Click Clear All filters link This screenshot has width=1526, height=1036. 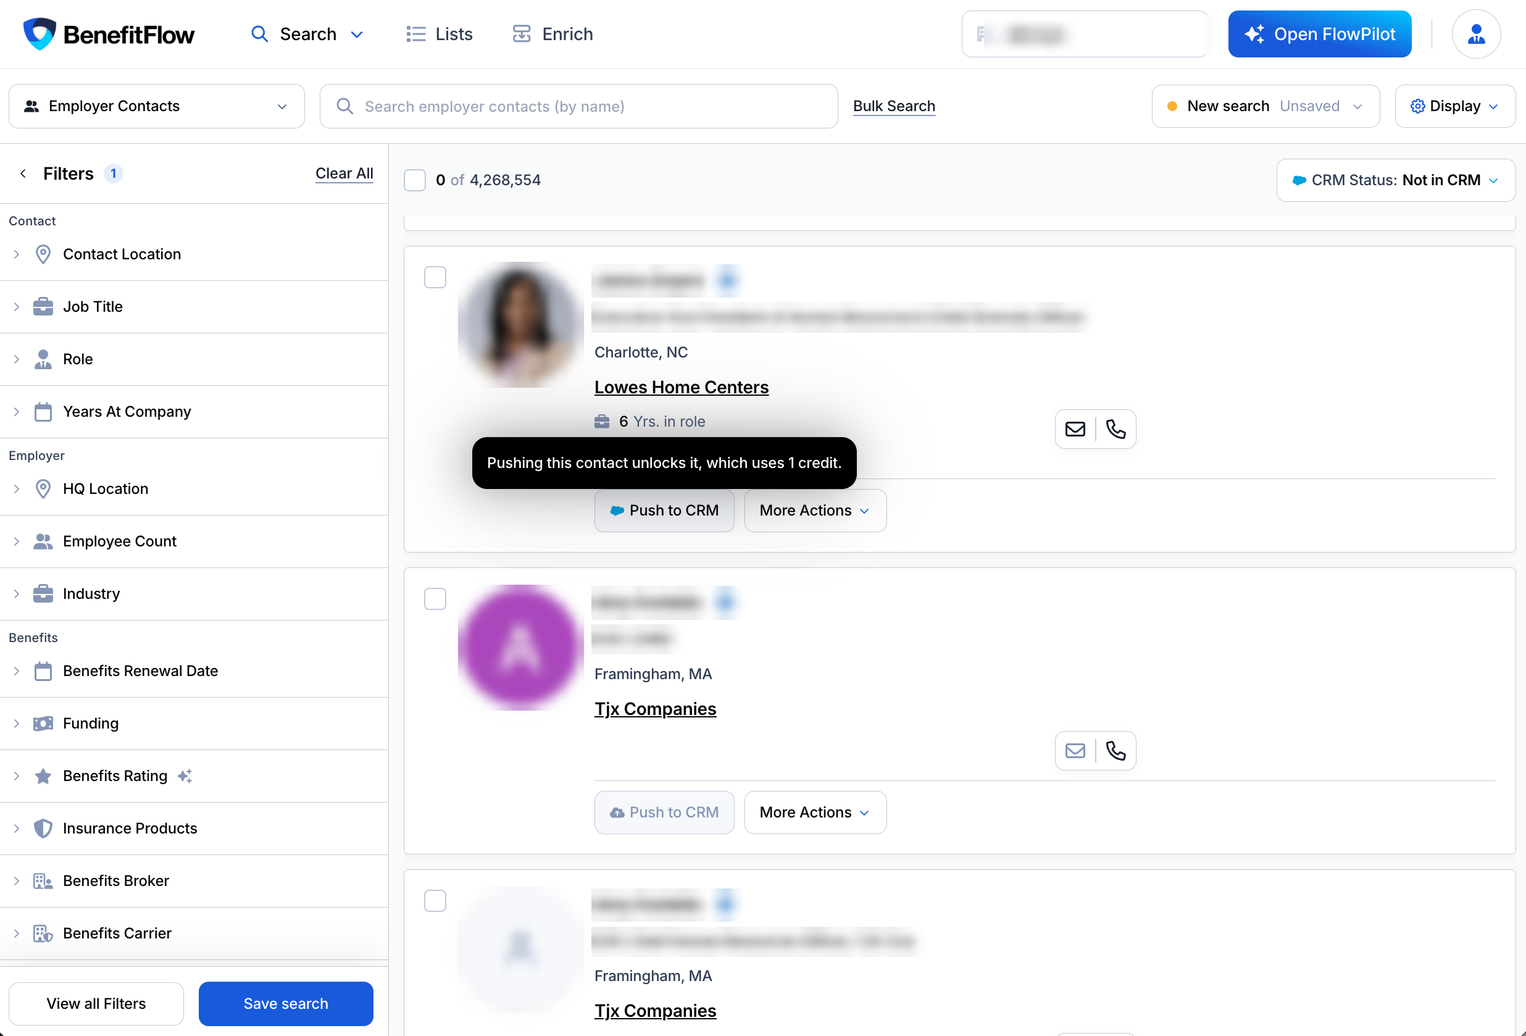click(x=344, y=173)
